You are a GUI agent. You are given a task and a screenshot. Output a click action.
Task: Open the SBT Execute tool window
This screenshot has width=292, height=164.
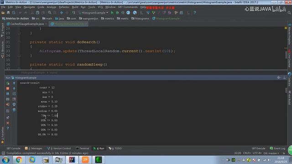259,149
